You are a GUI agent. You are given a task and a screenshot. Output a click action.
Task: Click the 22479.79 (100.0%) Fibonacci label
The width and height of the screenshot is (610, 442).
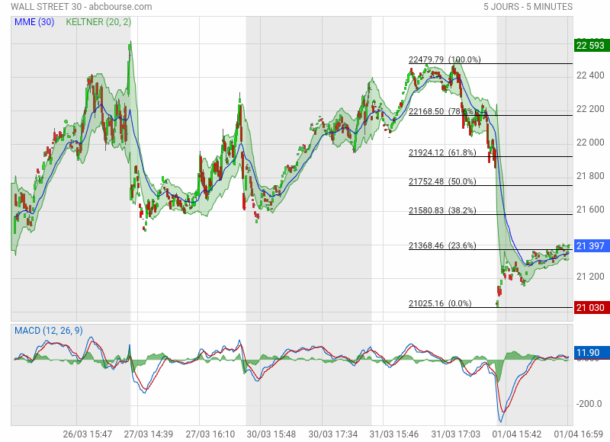pyautogui.click(x=445, y=59)
